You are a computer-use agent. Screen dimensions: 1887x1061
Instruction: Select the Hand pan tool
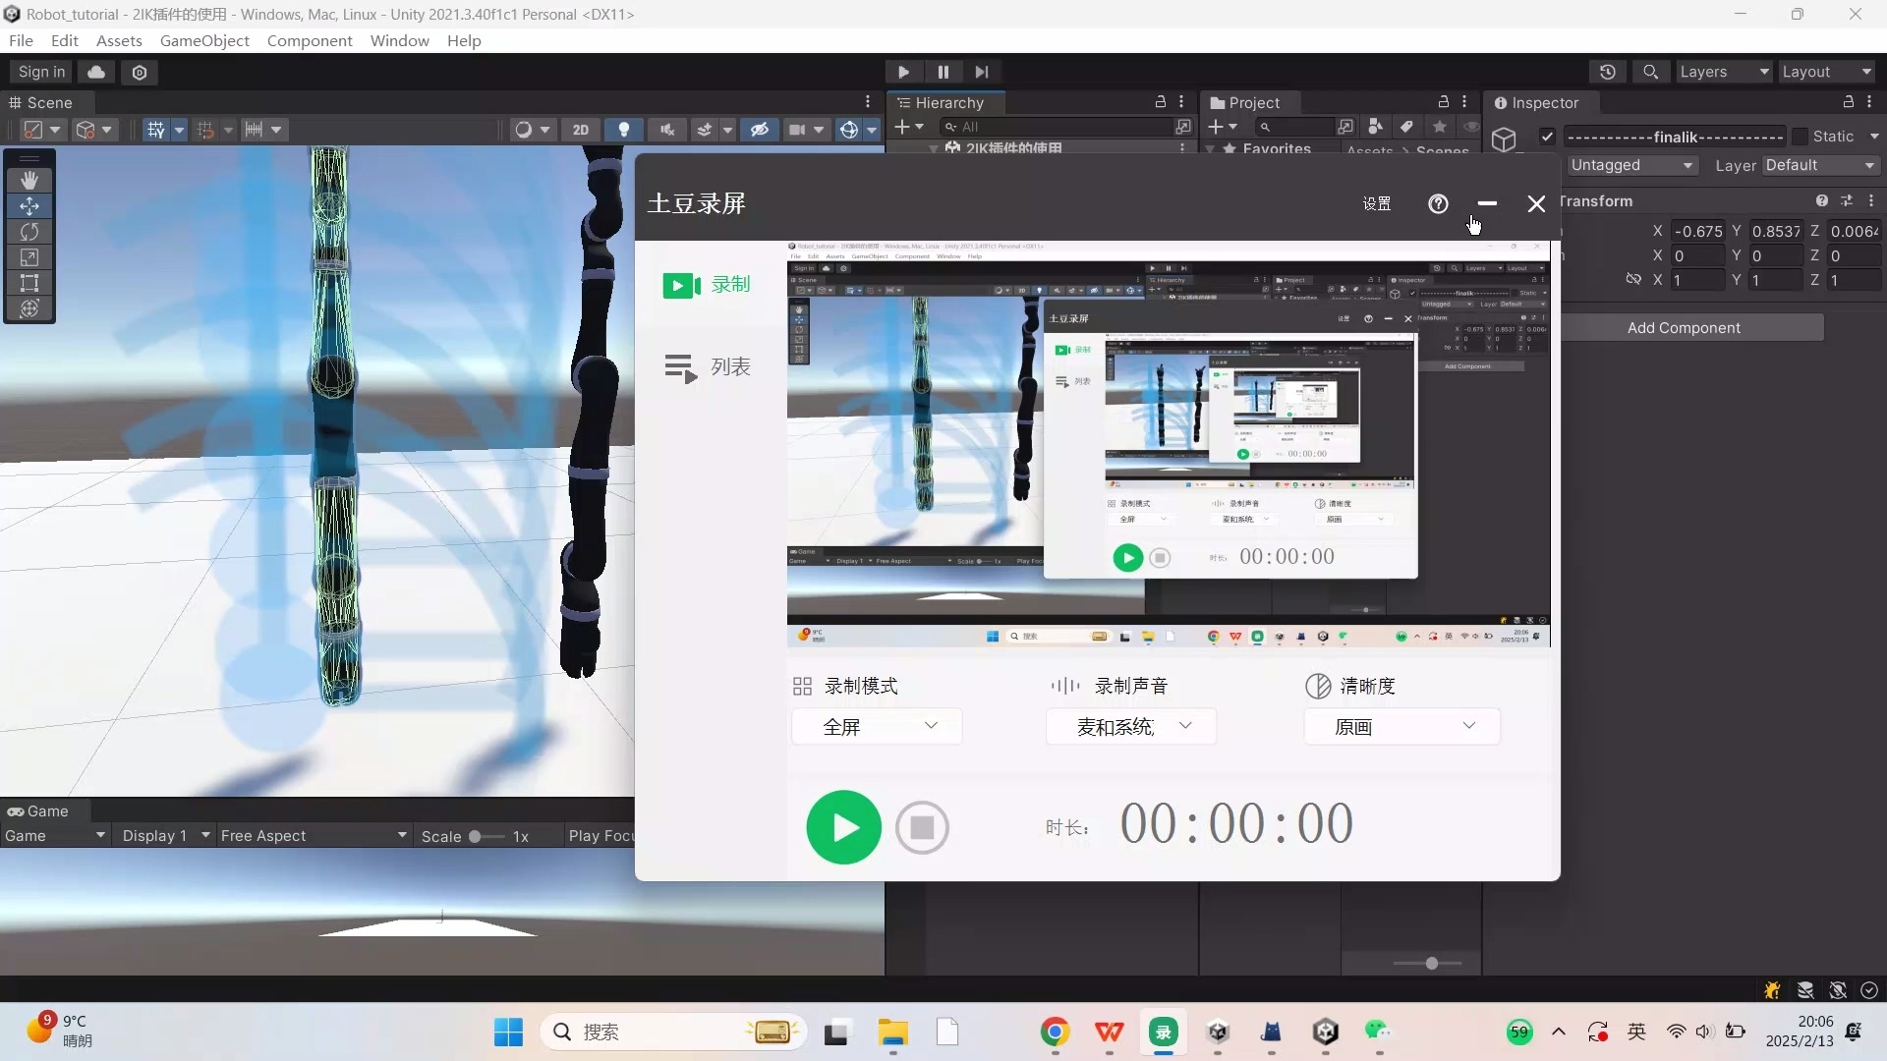point(29,180)
